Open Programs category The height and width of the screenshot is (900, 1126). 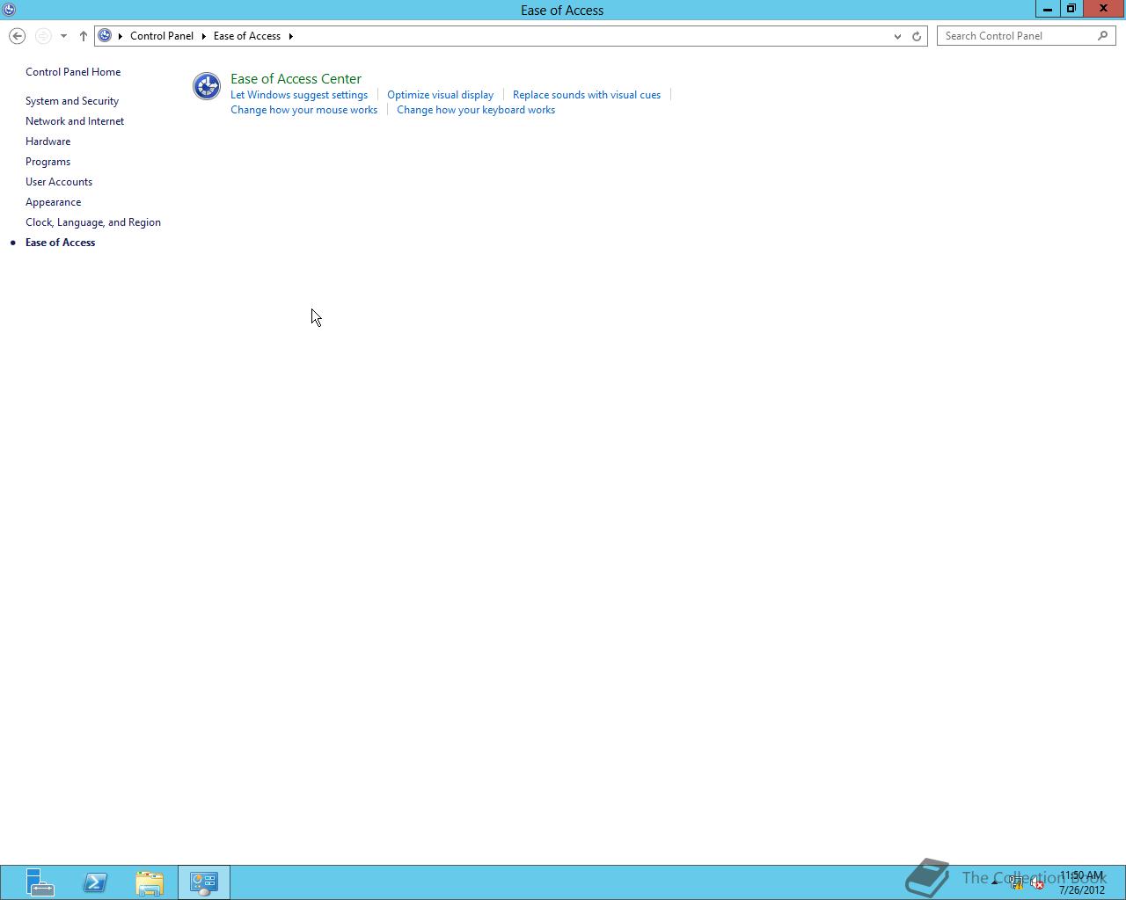pyautogui.click(x=48, y=162)
